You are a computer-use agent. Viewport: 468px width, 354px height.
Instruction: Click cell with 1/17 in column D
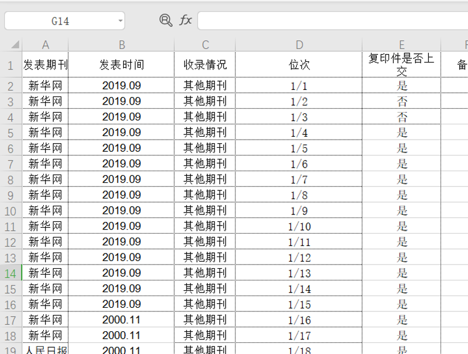(x=299, y=335)
